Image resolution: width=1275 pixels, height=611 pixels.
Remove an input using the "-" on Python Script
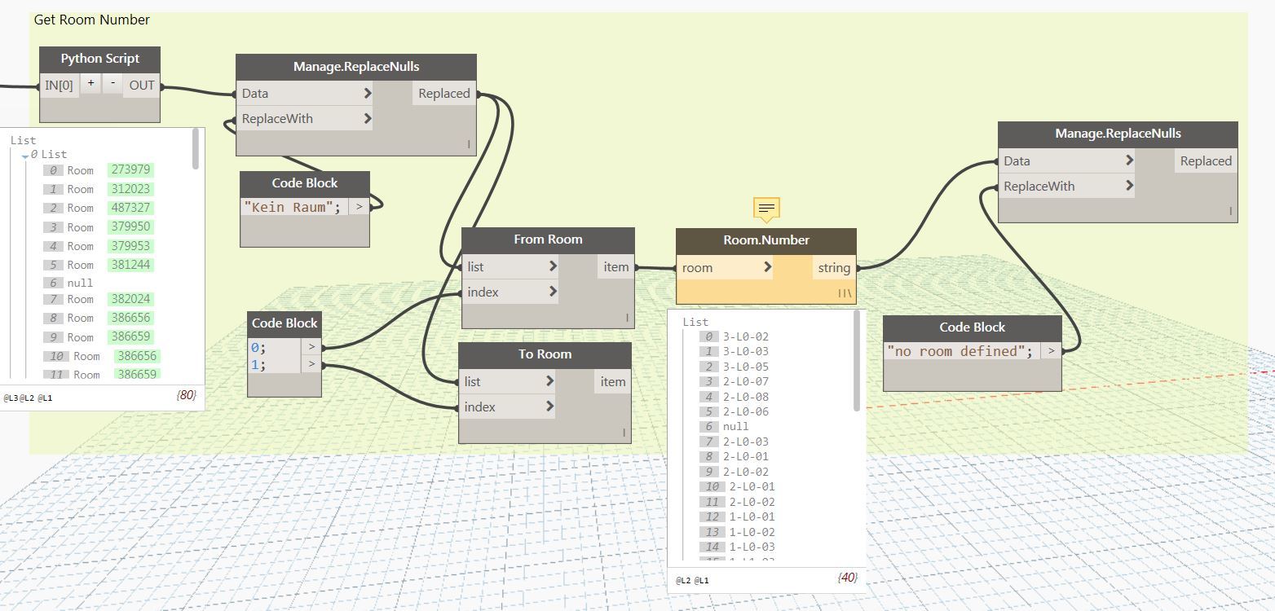click(x=112, y=82)
